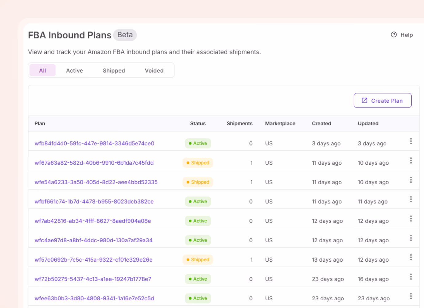424x308 pixels.
Task: Click the Created column header
Action: pyautogui.click(x=321, y=123)
